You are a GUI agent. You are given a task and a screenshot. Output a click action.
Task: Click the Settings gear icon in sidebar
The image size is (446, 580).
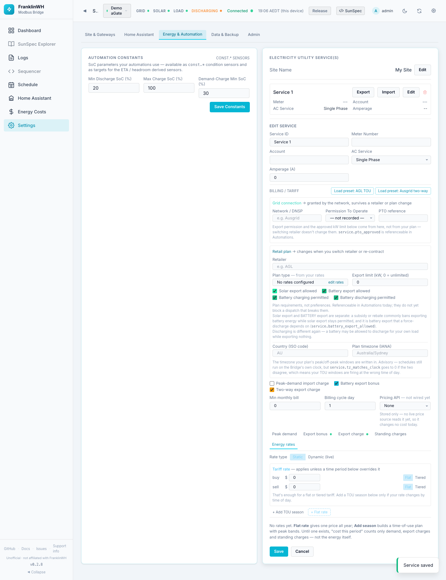coord(11,126)
